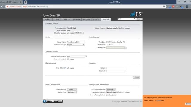
Task: Open the Ubiquiti logo tab
Action: point(47,19)
